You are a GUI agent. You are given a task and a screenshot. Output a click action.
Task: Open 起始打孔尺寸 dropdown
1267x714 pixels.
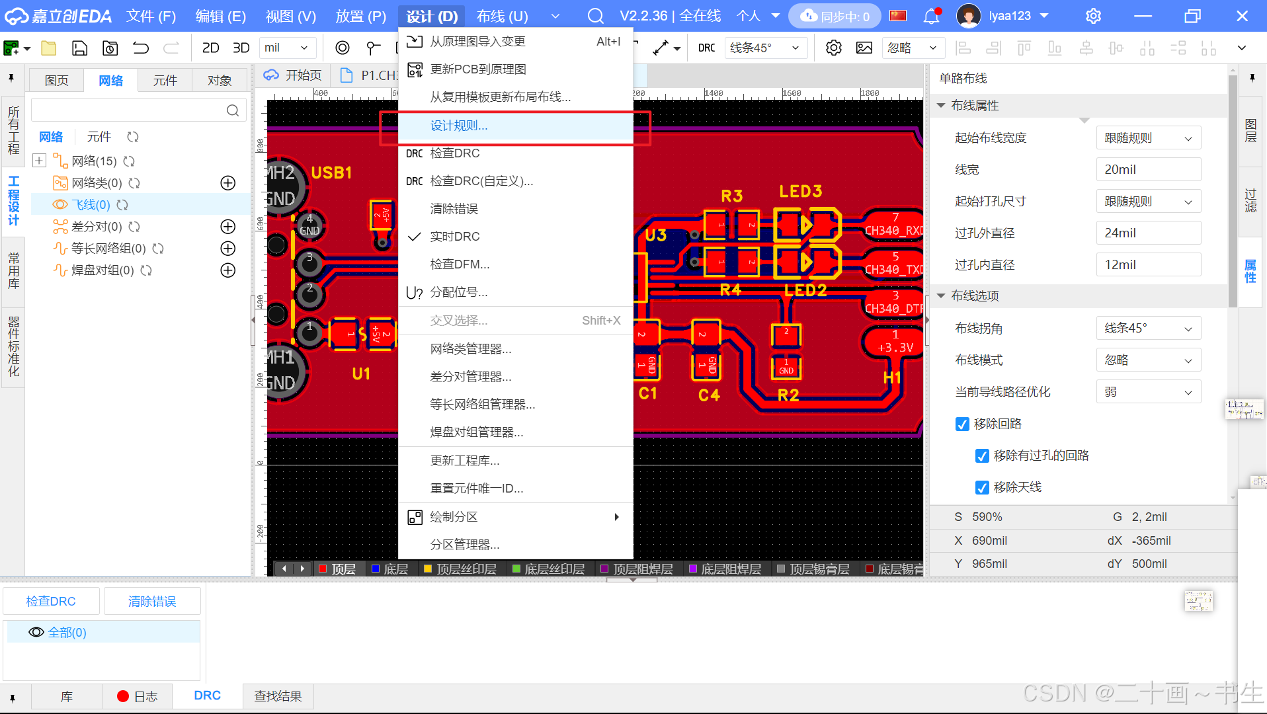pos(1149,202)
